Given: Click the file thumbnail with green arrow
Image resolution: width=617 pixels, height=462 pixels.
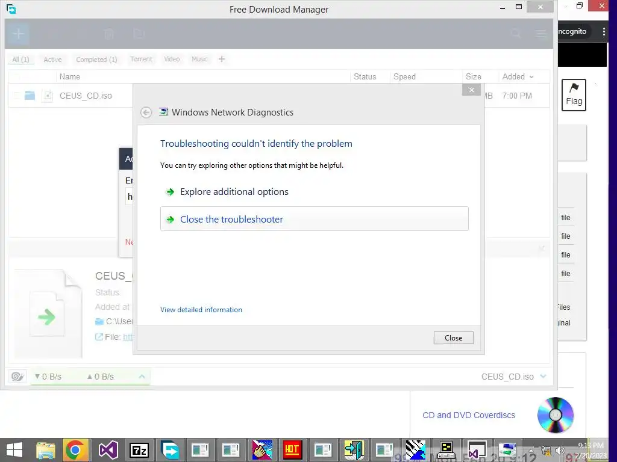Looking at the screenshot, I should coord(47,314).
